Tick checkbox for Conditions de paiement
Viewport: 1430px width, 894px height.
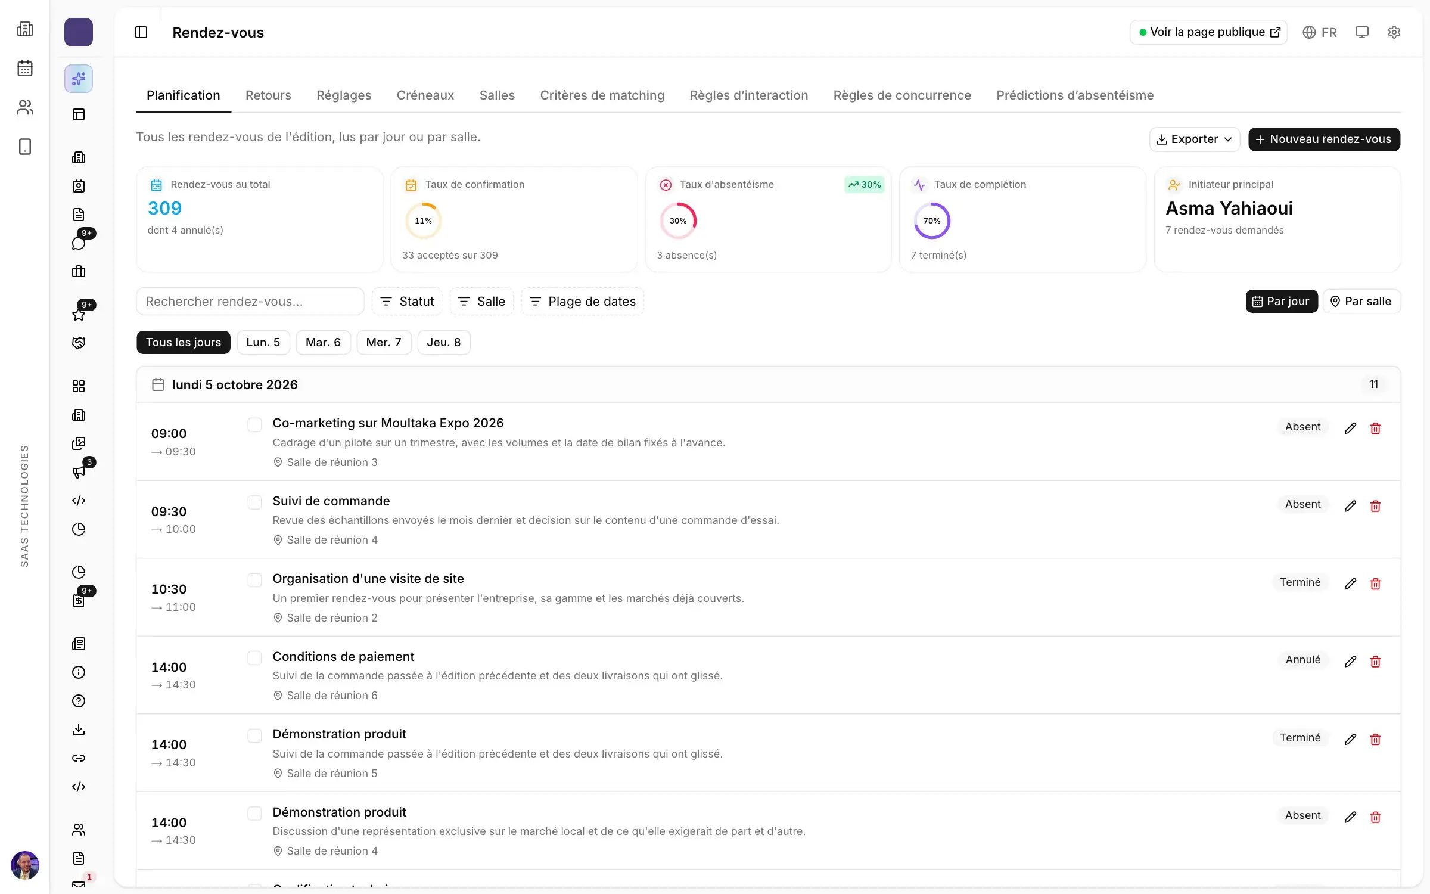(254, 658)
